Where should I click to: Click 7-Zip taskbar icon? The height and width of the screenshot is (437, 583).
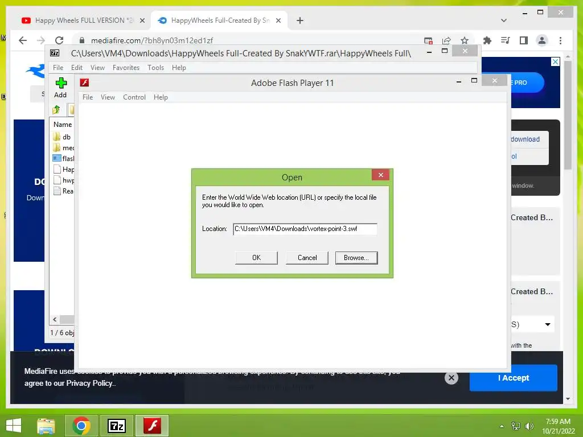(117, 426)
